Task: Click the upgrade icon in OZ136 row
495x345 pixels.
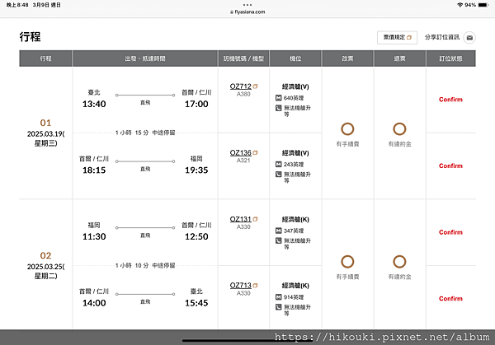Action: [x=279, y=175]
